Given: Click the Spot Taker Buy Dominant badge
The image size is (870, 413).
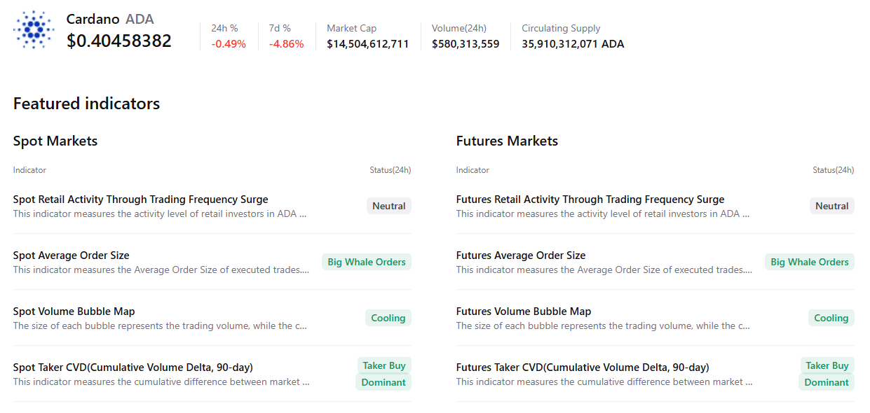Looking at the screenshot, I should (383, 374).
